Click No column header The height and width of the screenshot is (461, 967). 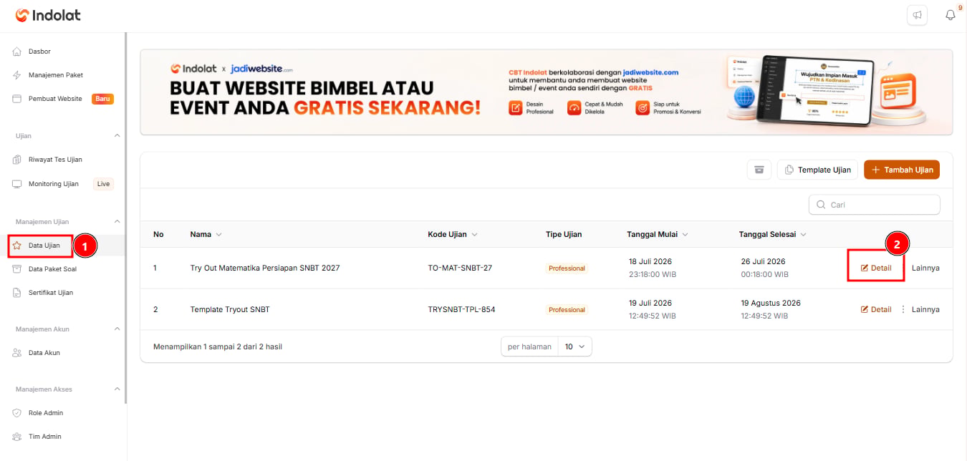pyautogui.click(x=158, y=234)
